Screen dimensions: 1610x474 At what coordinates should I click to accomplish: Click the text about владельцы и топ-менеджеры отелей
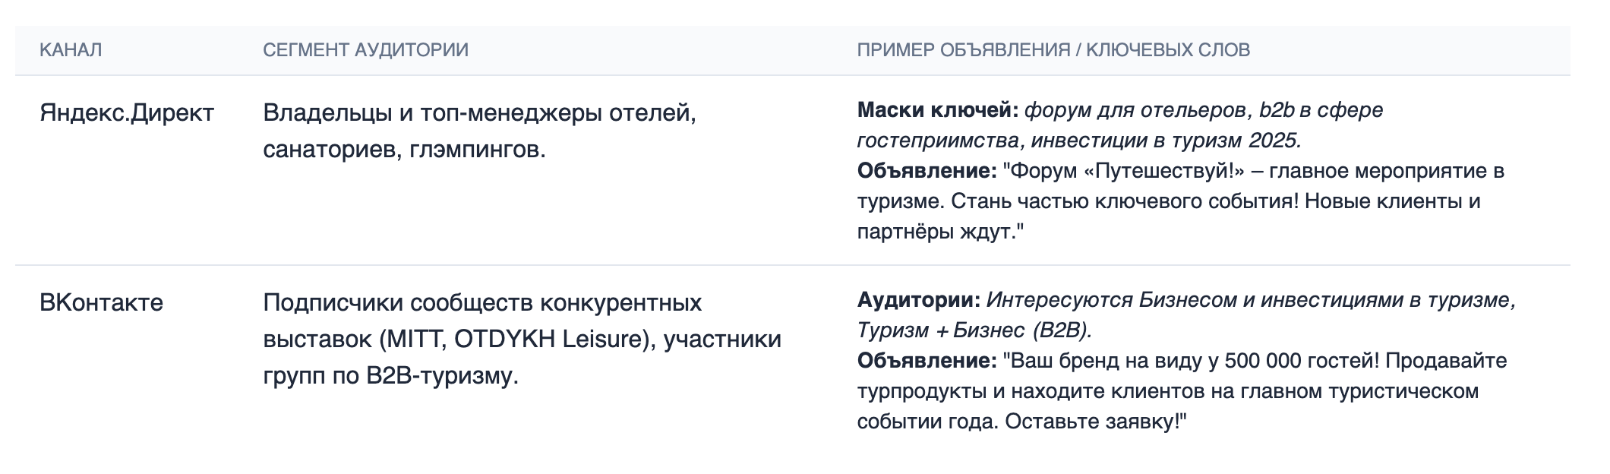click(479, 113)
